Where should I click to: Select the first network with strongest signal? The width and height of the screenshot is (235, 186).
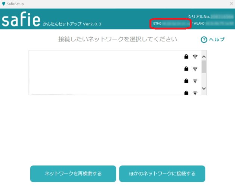tap(115, 56)
